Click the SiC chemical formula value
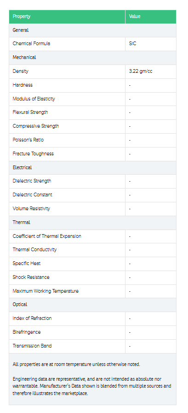The width and height of the screenshot is (188, 413). pyautogui.click(x=132, y=43)
